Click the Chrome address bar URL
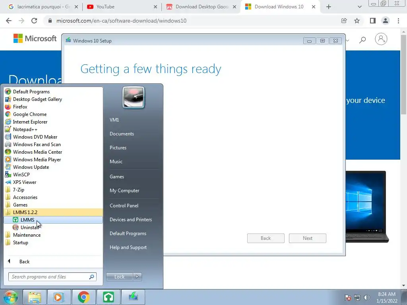Screen dimensions: 407x305 (121, 21)
